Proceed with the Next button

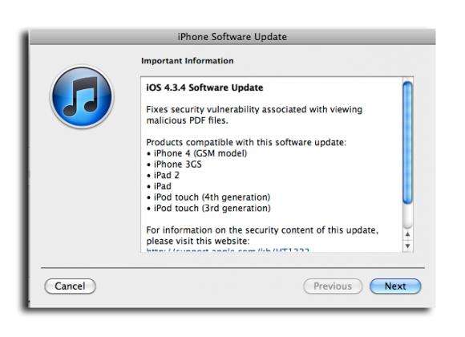[395, 286]
